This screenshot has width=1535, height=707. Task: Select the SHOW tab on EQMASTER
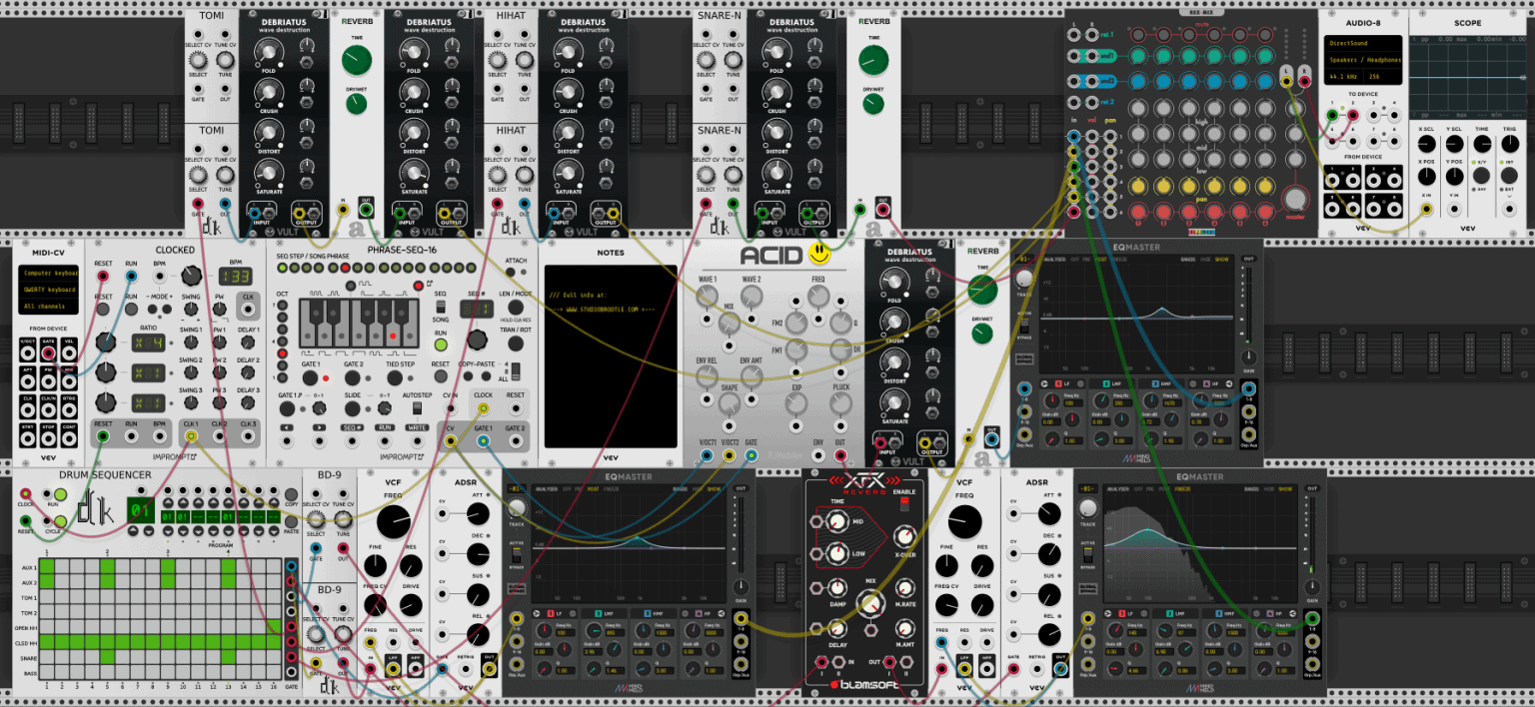click(1221, 259)
